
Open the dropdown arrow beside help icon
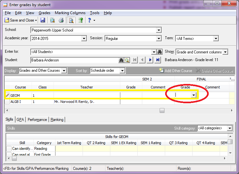coord(95,20)
